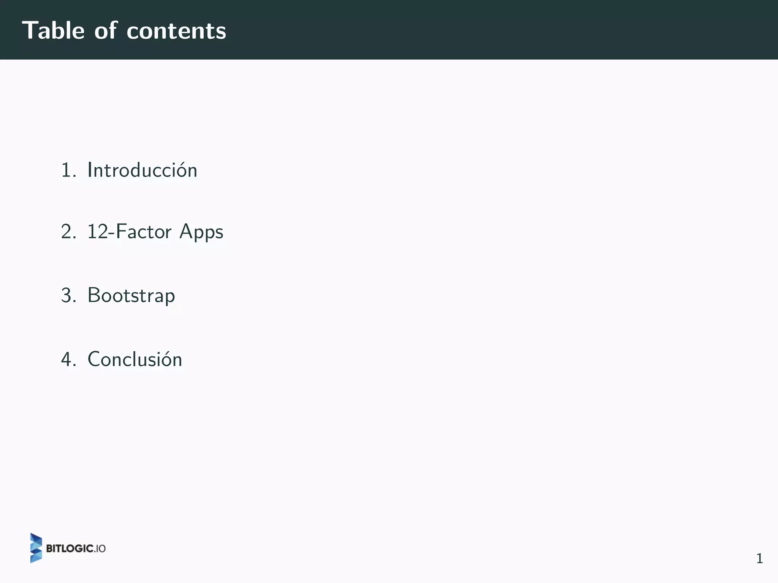Open the Introducción section link
778x583 pixels.
pos(142,170)
